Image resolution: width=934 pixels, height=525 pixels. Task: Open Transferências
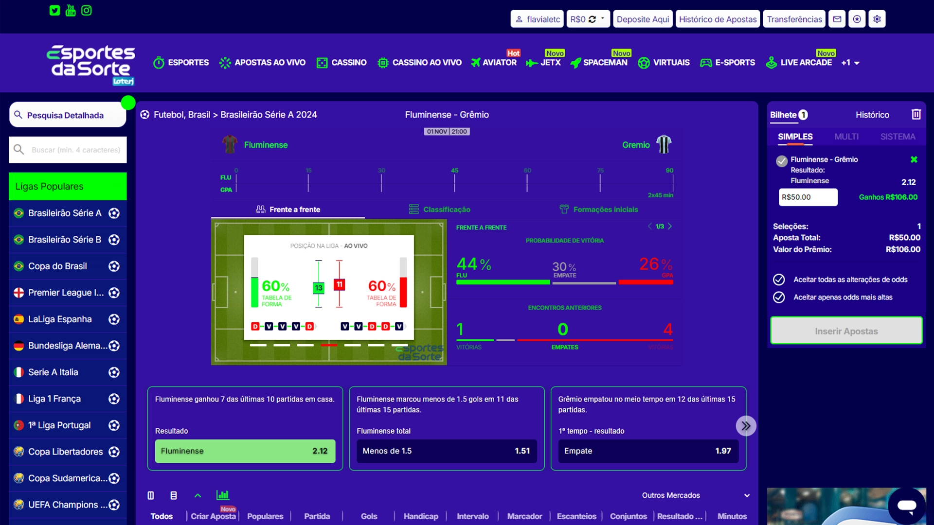(794, 19)
